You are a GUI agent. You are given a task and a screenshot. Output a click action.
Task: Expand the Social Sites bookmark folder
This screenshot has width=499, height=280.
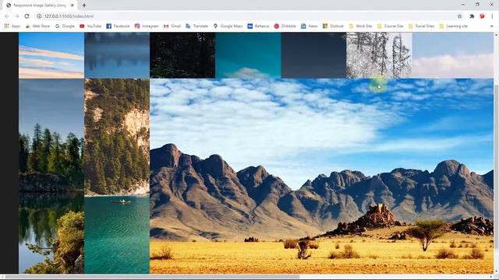(421, 26)
